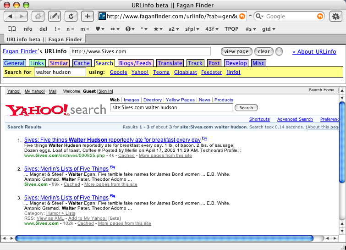
Task: Go forward with the Forward arrow
Action: pyautogui.click(x=22, y=17)
